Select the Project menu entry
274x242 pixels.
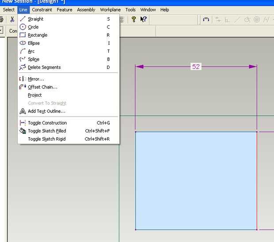(68, 95)
